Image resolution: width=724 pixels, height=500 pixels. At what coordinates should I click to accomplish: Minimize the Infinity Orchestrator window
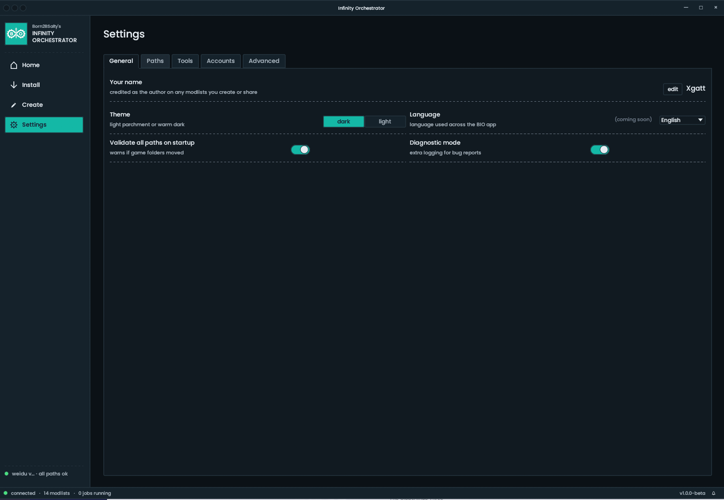(x=686, y=7)
